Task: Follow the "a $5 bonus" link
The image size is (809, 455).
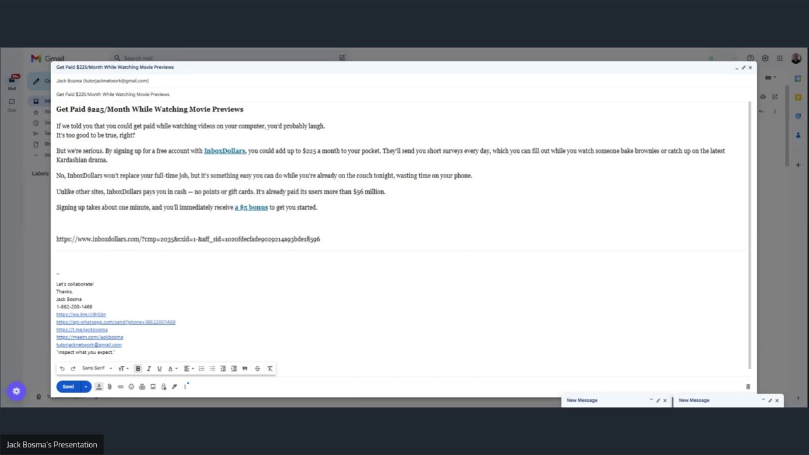Action: [251, 207]
